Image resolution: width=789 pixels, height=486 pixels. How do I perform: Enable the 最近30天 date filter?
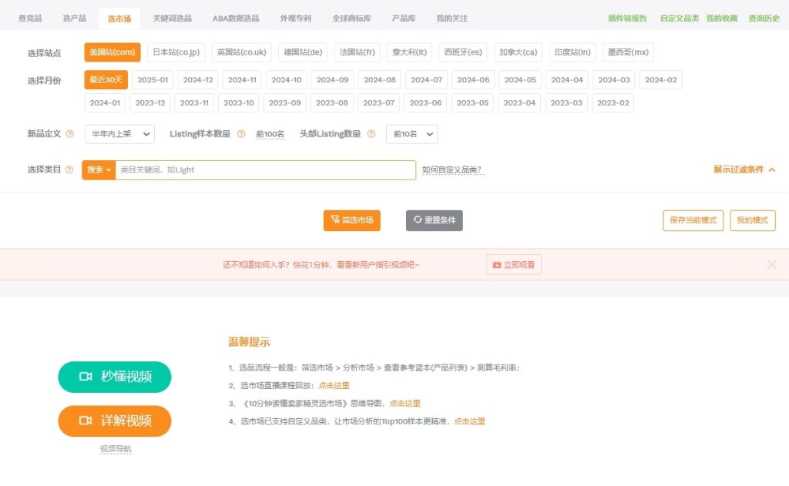104,79
